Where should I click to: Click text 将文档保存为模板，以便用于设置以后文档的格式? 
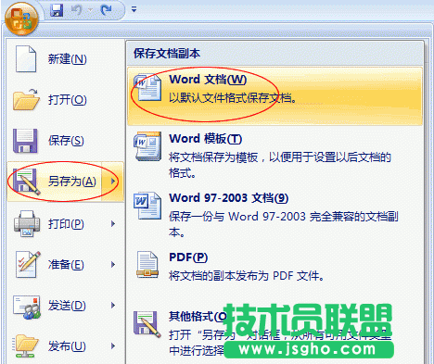coord(280,165)
